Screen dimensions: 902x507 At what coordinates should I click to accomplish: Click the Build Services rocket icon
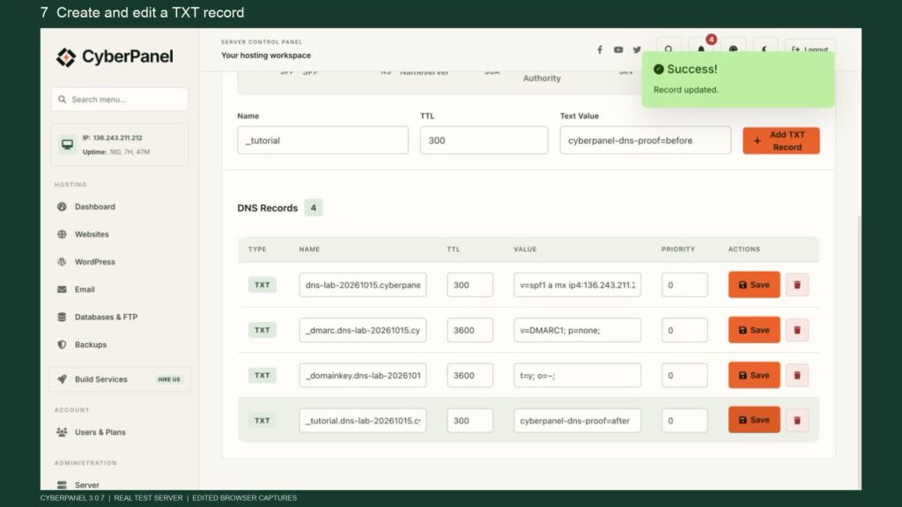(63, 378)
